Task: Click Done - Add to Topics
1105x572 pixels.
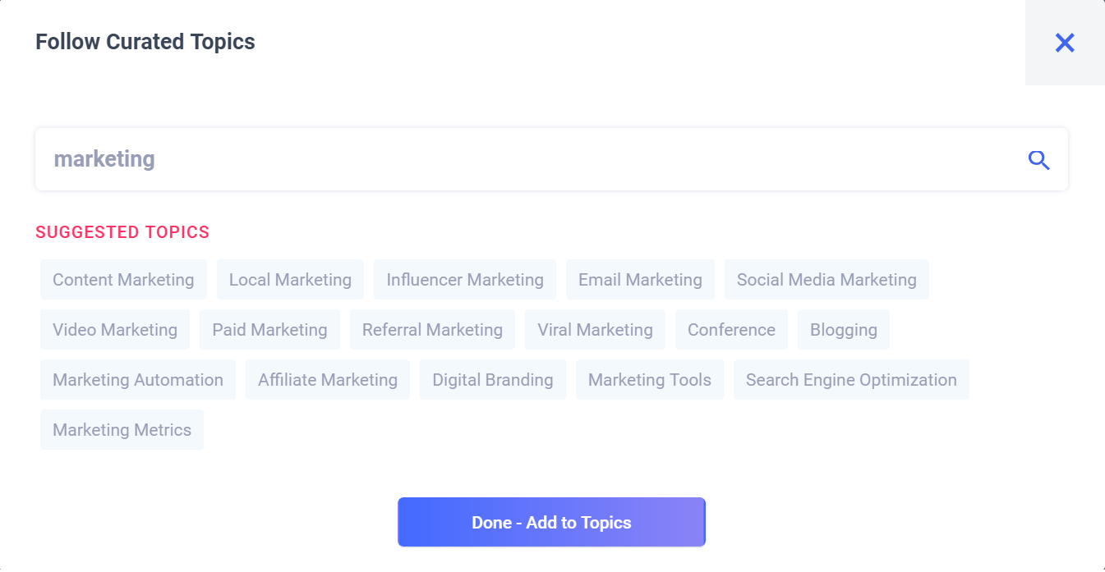Action: coord(551,522)
